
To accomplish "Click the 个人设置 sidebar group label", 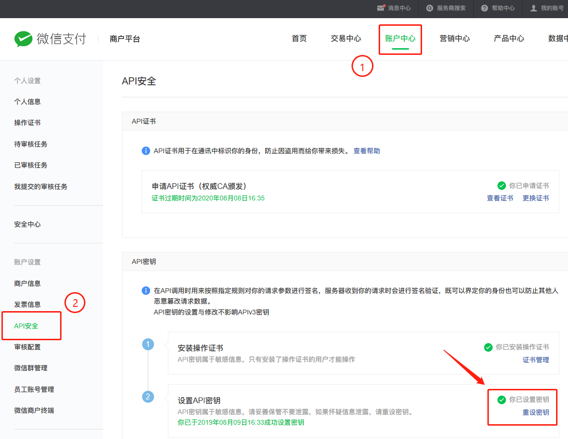I will click(x=27, y=81).
